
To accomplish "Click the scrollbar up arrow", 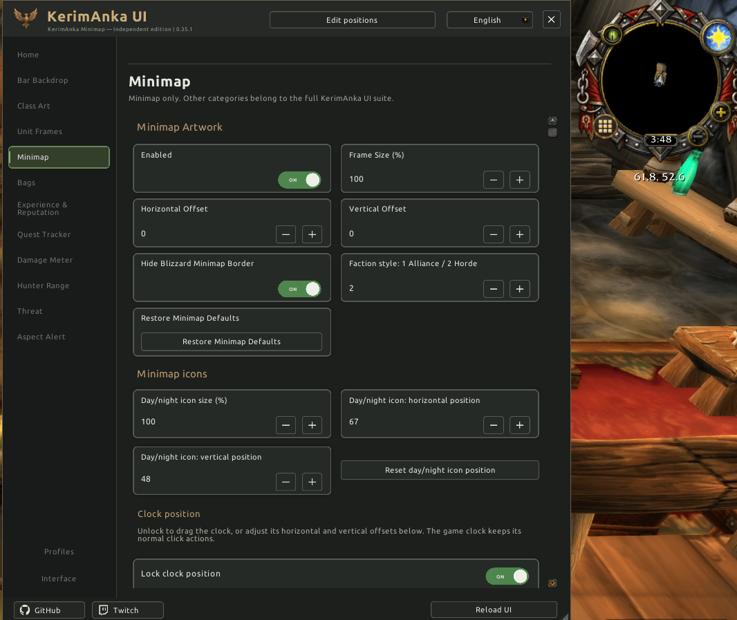I will [553, 121].
